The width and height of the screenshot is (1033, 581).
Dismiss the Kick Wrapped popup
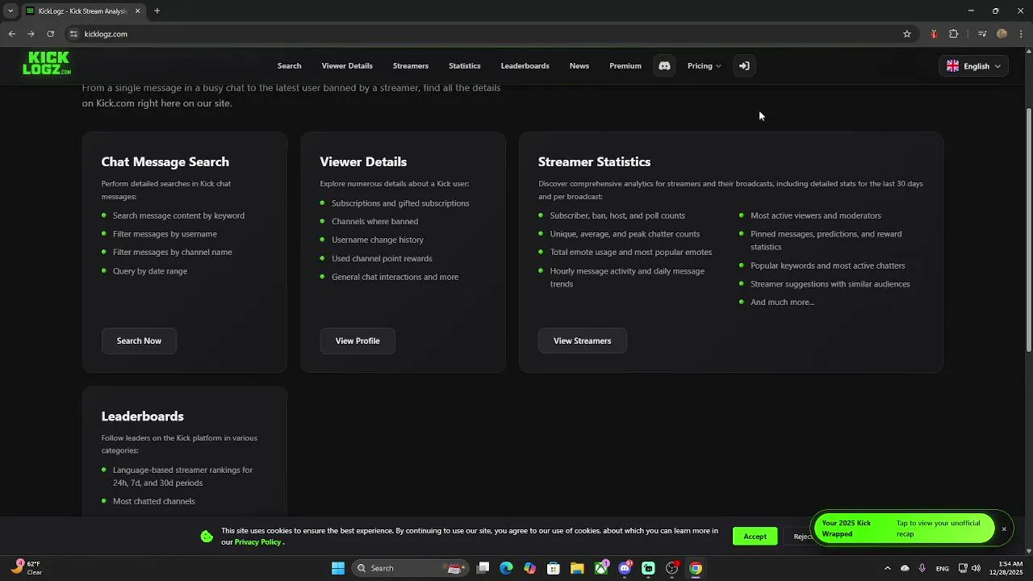point(1004,529)
